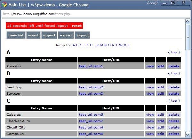Open test_url.com3 link
192x139 pixels.
pyautogui.click(x=91, y=94)
